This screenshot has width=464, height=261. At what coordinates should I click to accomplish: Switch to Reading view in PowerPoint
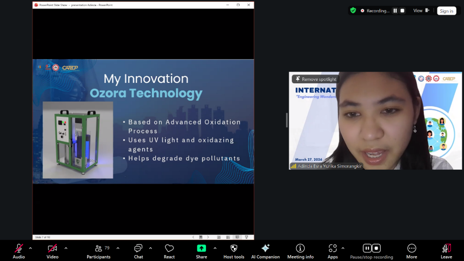pyautogui.click(x=237, y=237)
